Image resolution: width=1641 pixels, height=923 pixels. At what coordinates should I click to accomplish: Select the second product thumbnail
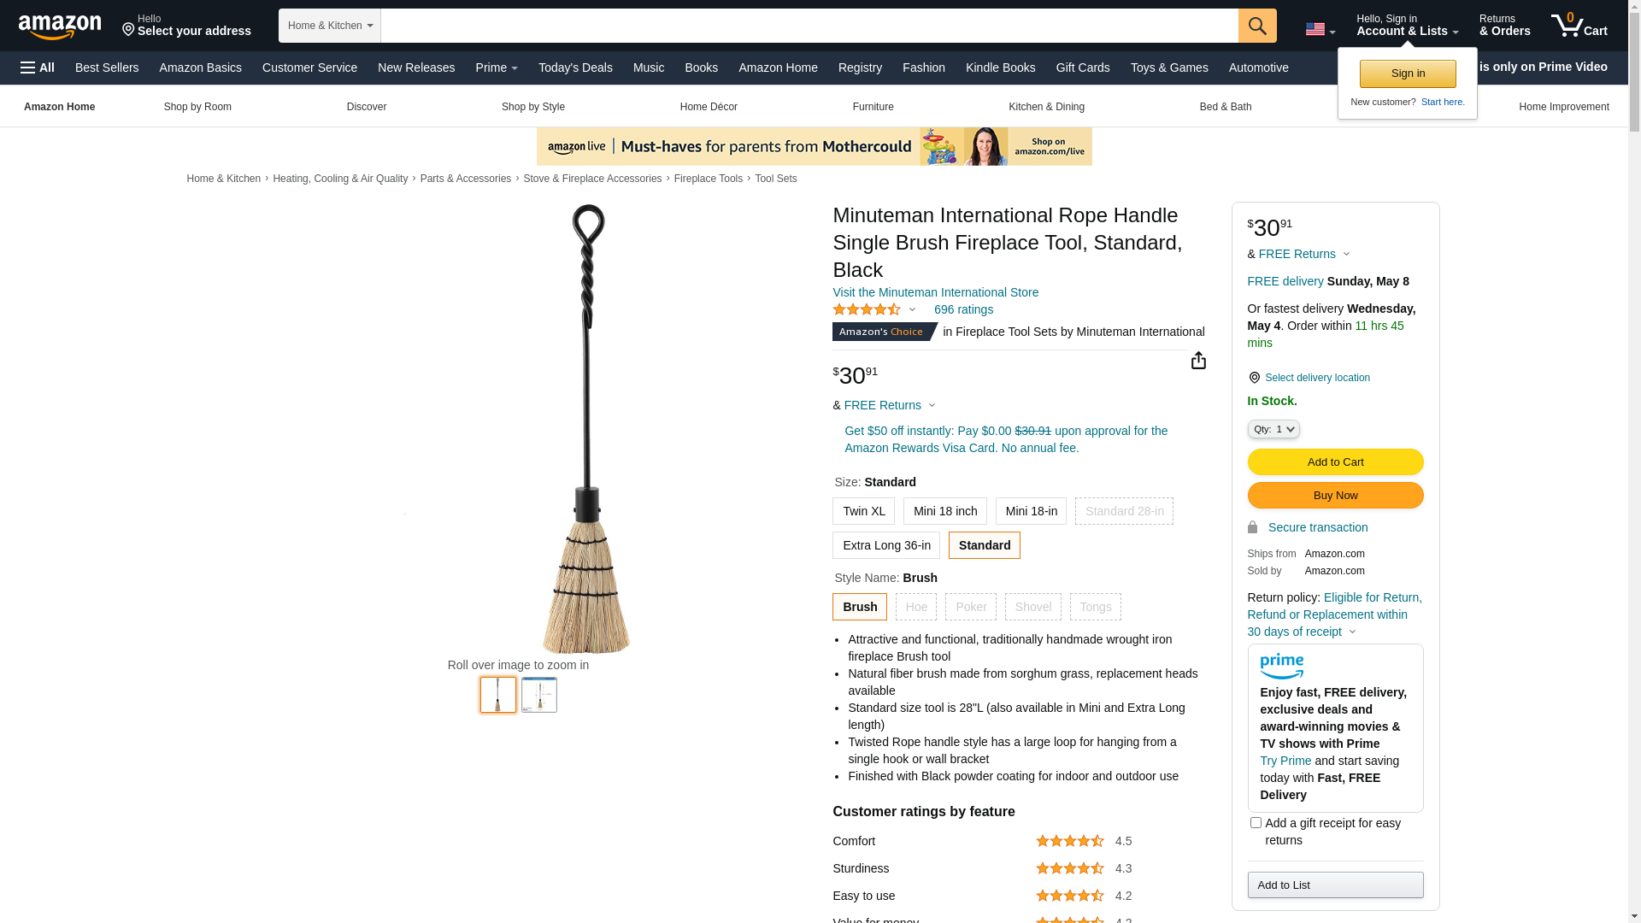click(x=539, y=695)
